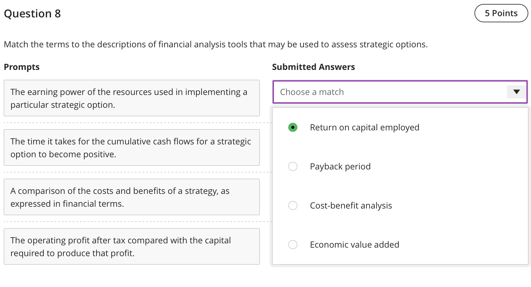Image resolution: width=531 pixels, height=287 pixels.
Task: Click the dashed divider below the first prompt
Action: coord(137,123)
